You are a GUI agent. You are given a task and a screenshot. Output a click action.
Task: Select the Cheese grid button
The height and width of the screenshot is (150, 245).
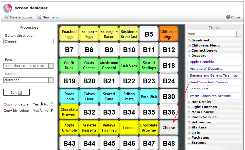(169, 128)
